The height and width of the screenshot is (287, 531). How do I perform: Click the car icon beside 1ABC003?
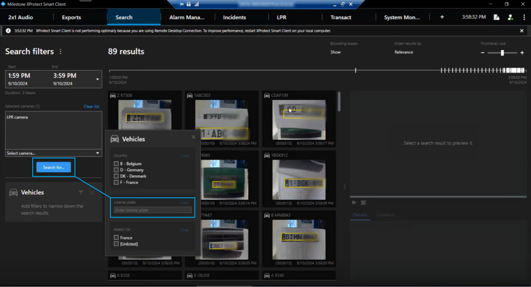[190, 95]
